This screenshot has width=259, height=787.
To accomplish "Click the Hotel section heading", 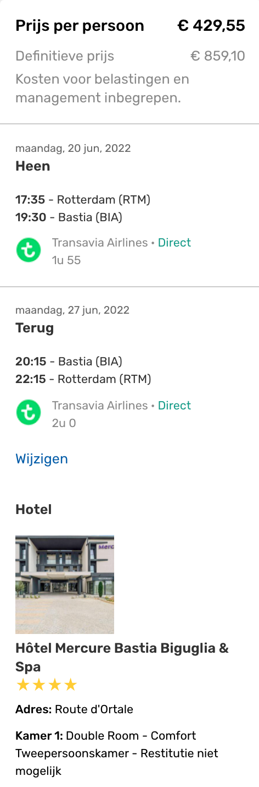I will (x=33, y=510).
